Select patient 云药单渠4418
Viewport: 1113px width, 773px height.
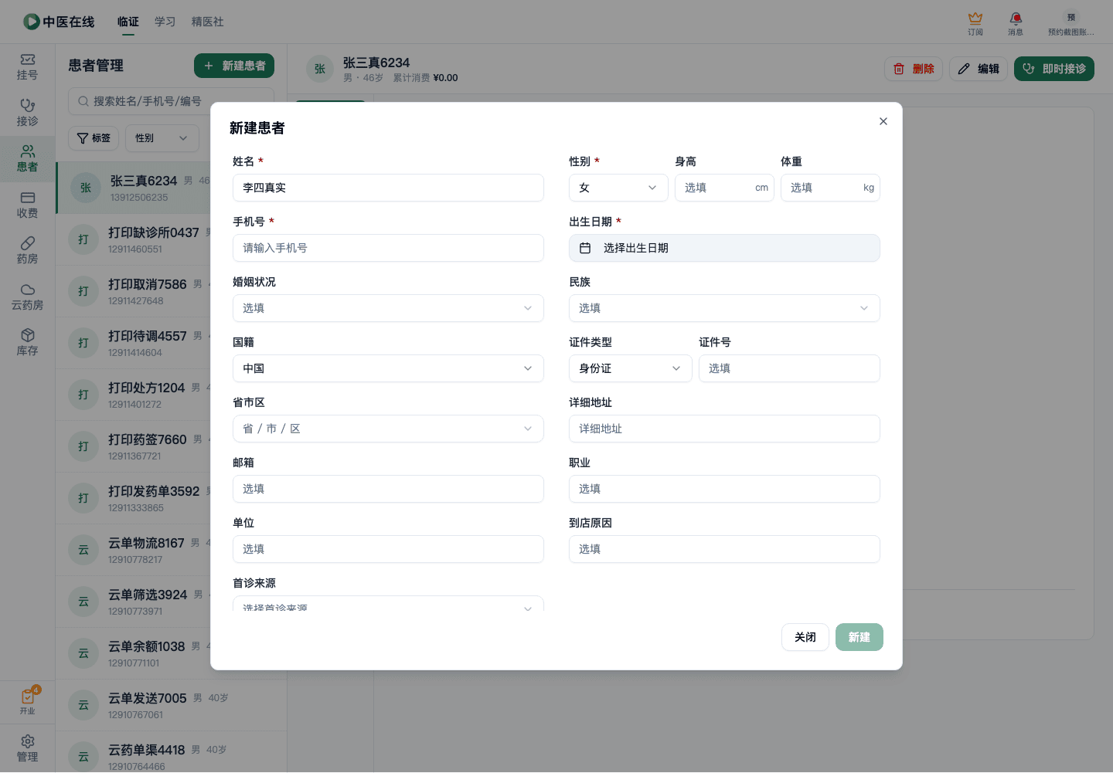tap(171, 752)
